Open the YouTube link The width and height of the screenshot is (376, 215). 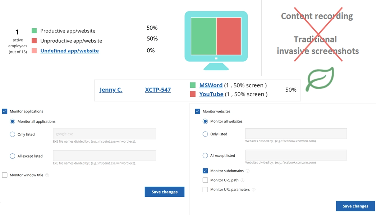(211, 94)
